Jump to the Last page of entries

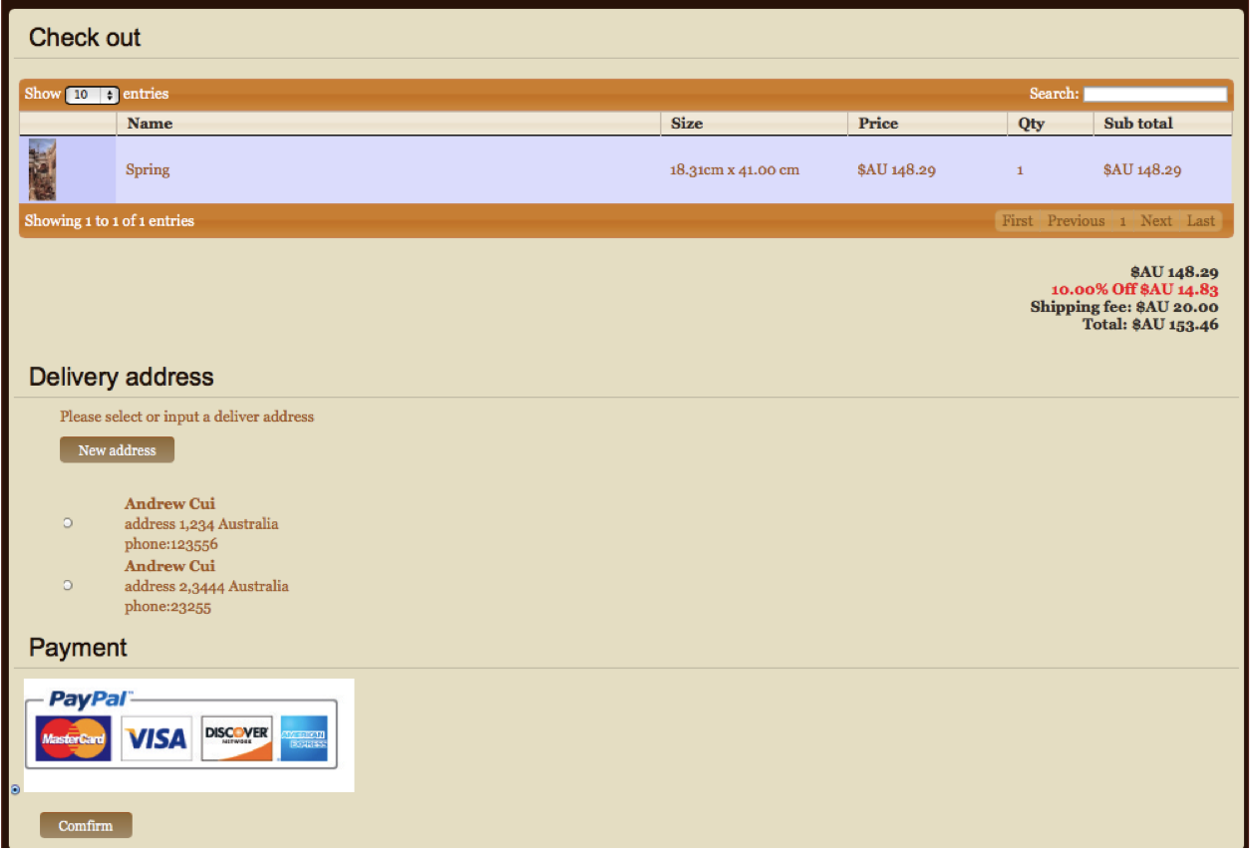(1200, 221)
